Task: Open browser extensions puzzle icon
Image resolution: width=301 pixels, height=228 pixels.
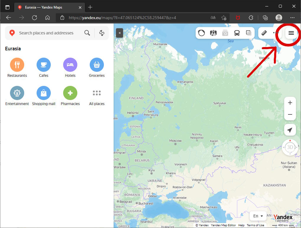Action: (251, 18)
